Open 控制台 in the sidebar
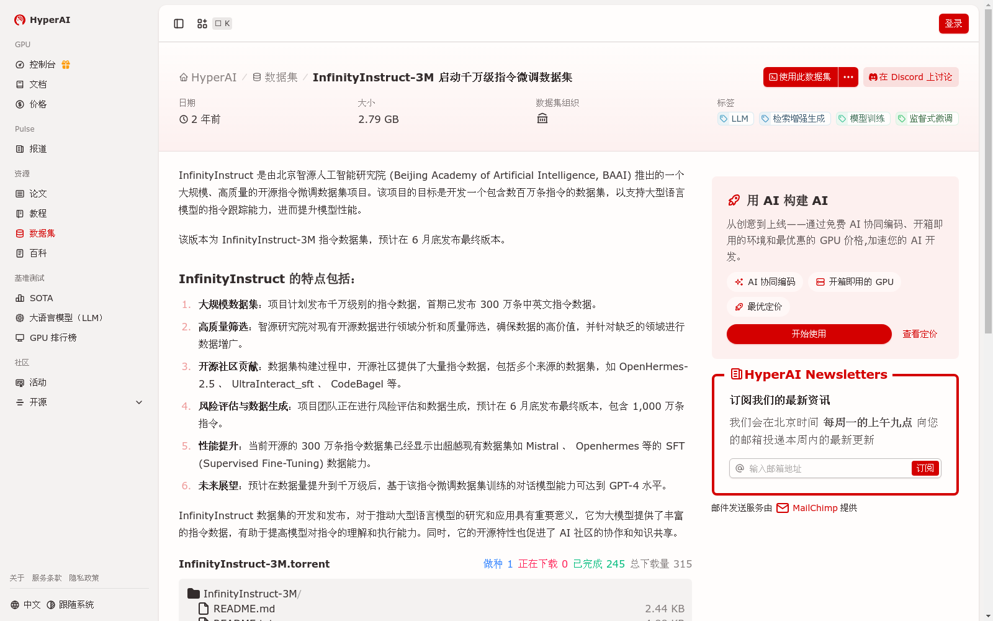The image size is (993, 621). pos(43,65)
